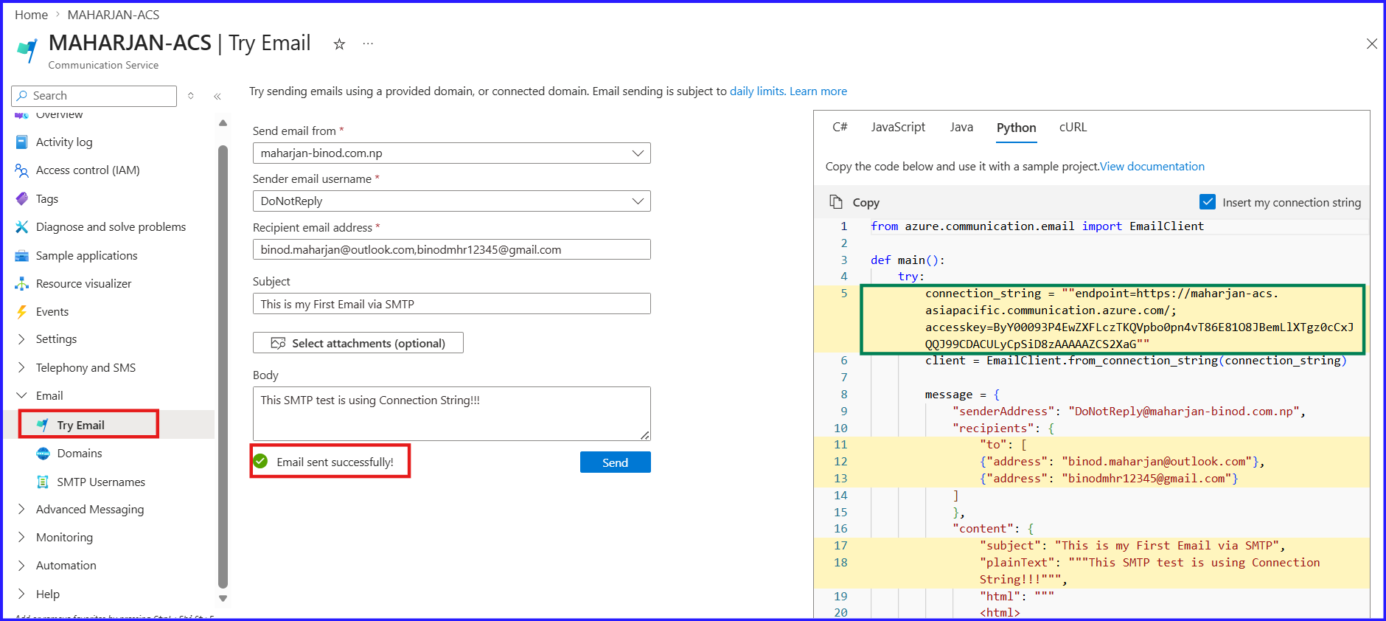The image size is (1386, 621).
Task: Click the sort arrows icon next to Search
Action: (x=191, y=96)
